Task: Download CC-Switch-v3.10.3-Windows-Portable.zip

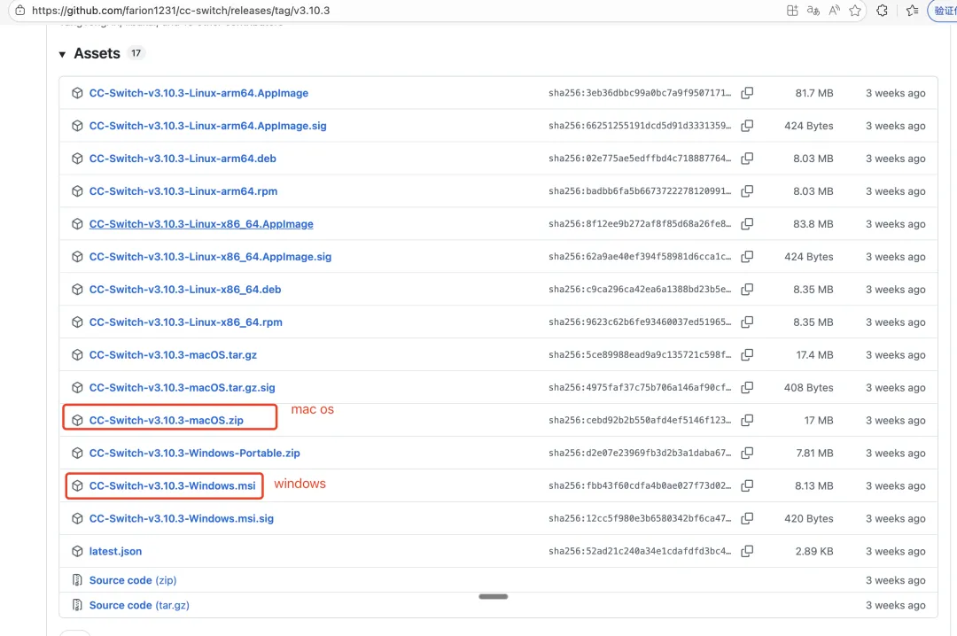Action: click(195, 453)
